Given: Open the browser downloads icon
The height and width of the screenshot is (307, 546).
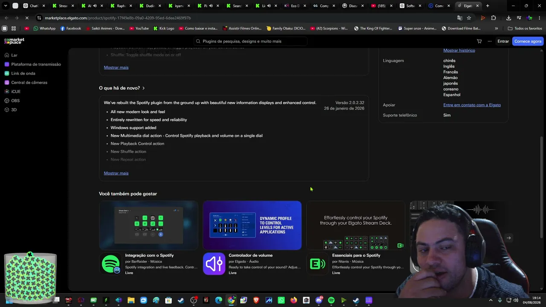Looking at the screenshot, I should coord(508,18).
